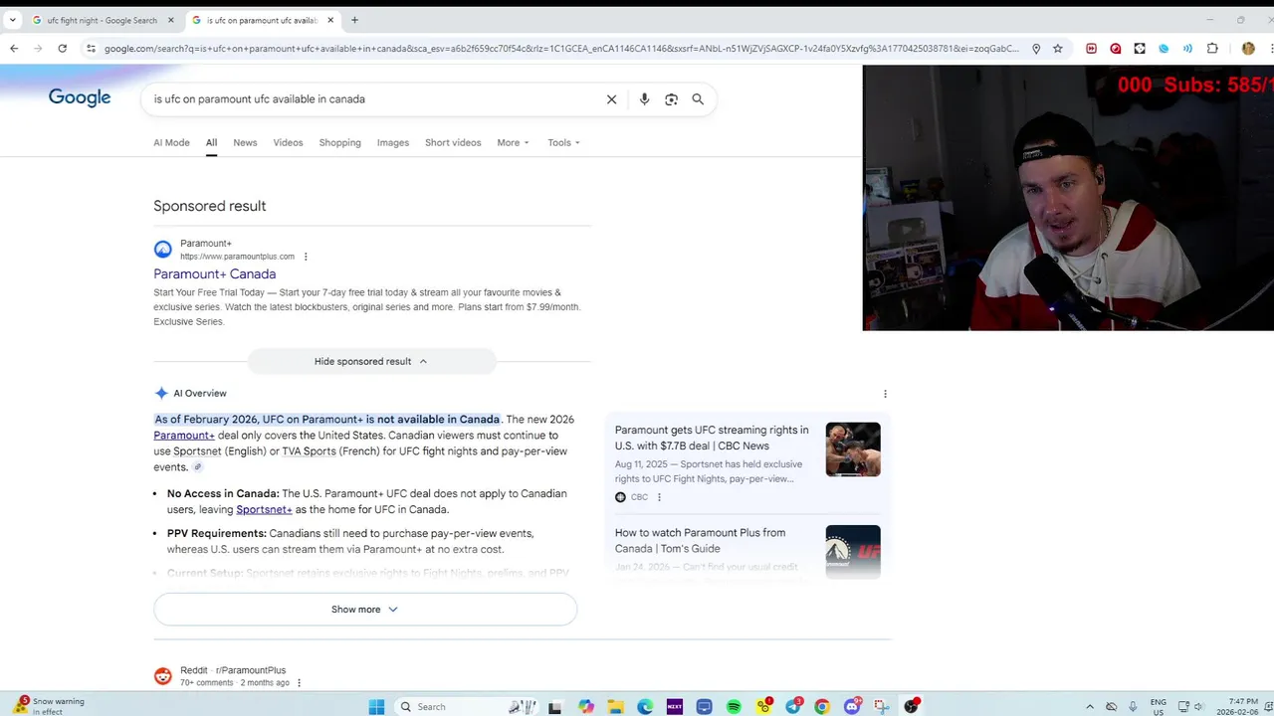Image resolution: width=1274 pixels, height=716 pixels.
Task: Follow the Paramount+ link in AI Overview
Action: click(x=184, y=436)
